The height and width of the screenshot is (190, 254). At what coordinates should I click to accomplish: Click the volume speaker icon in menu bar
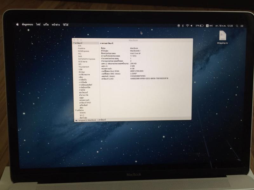(191, 26)
